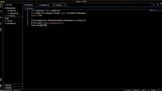Change the Python language mode

(153, 90)
